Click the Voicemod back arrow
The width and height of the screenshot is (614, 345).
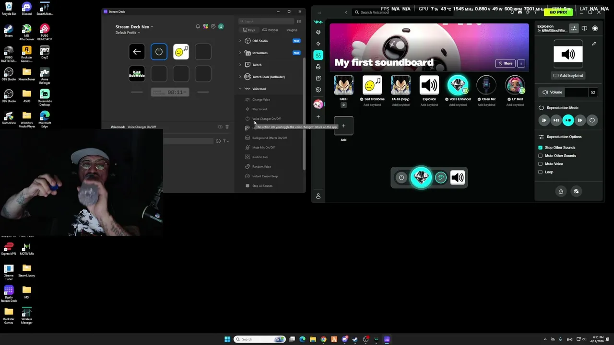pos(346,12)
